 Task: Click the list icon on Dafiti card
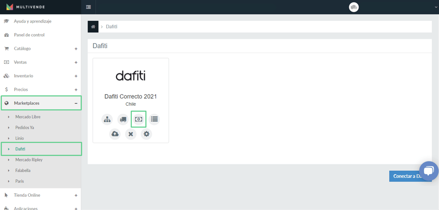154,119
